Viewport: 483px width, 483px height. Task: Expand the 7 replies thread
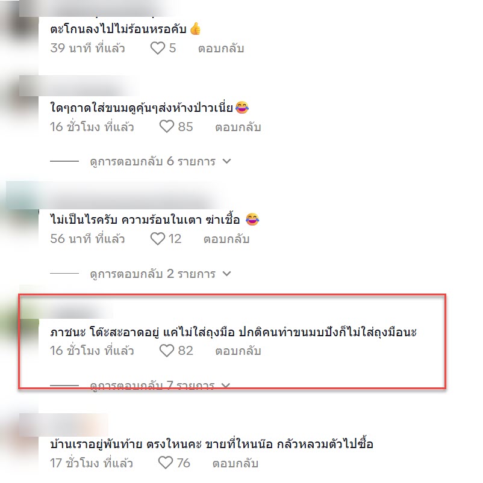tap(160, 386)
